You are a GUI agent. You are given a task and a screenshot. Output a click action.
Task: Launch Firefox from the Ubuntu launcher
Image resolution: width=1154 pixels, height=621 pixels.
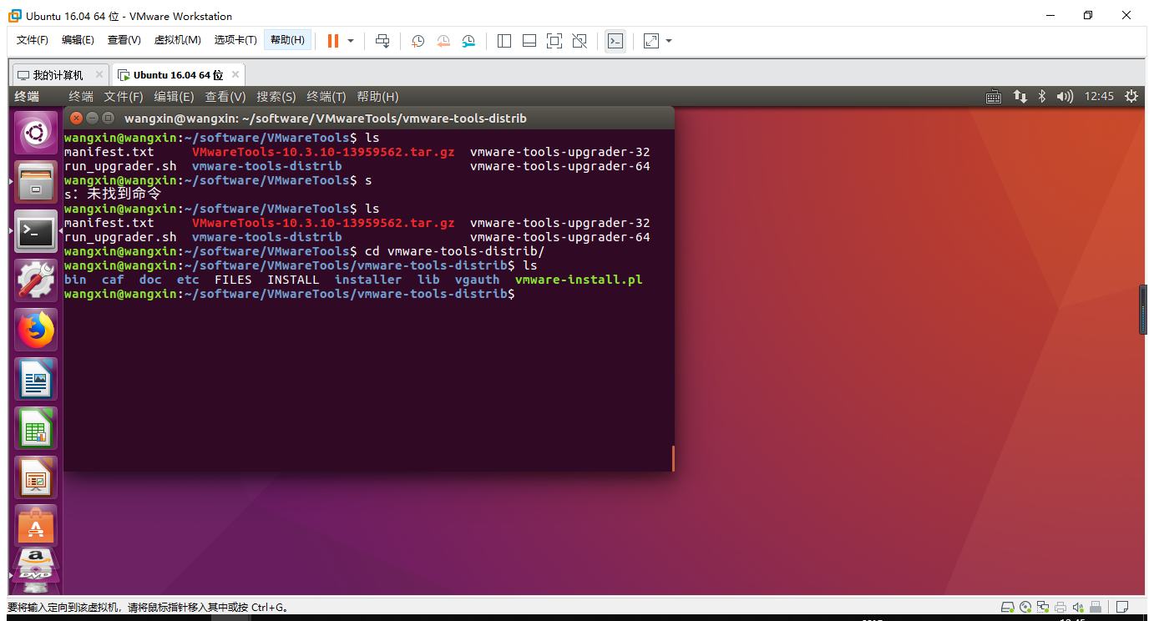coord(36,330)
